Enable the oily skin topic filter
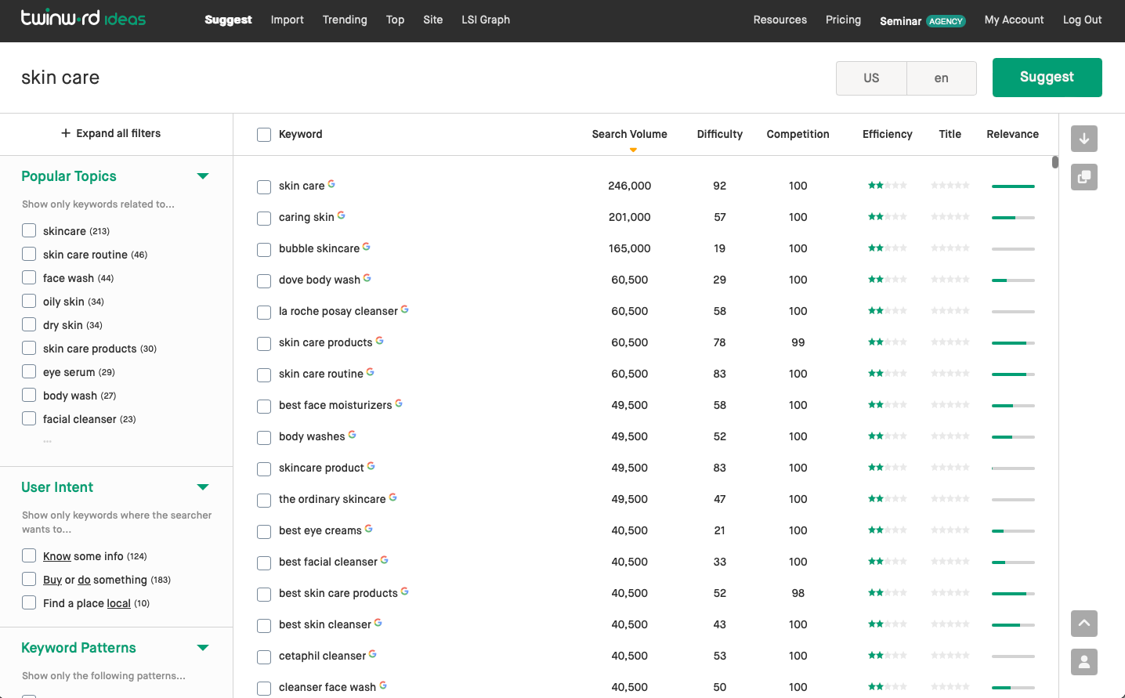Screen dimensions: 1125x698 [29, 301]
